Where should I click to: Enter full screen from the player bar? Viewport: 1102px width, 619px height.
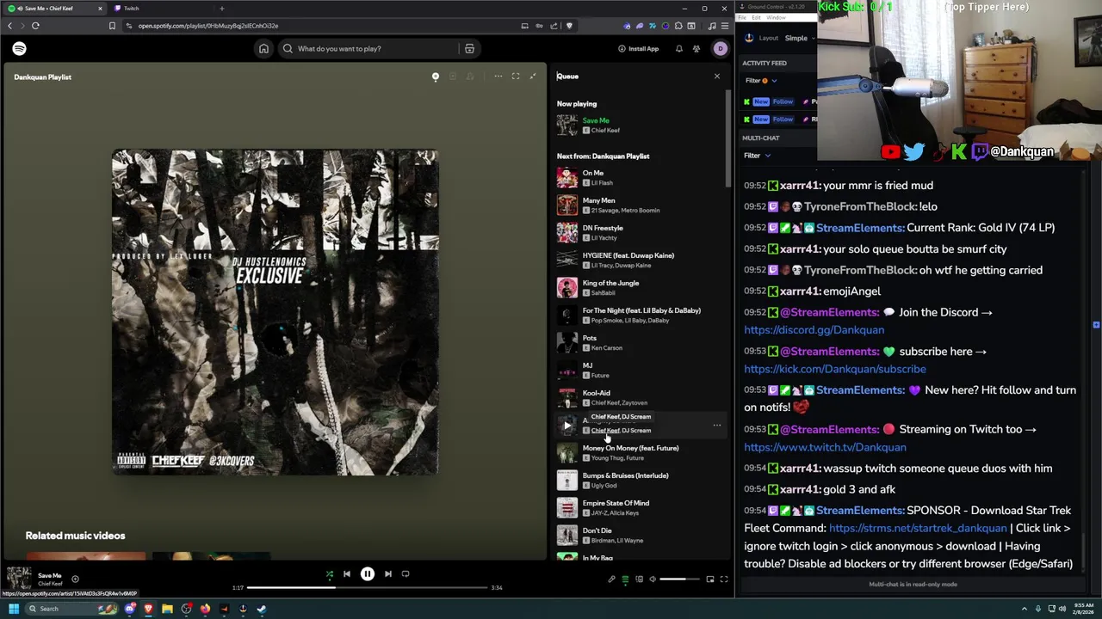tap(724, 579)
